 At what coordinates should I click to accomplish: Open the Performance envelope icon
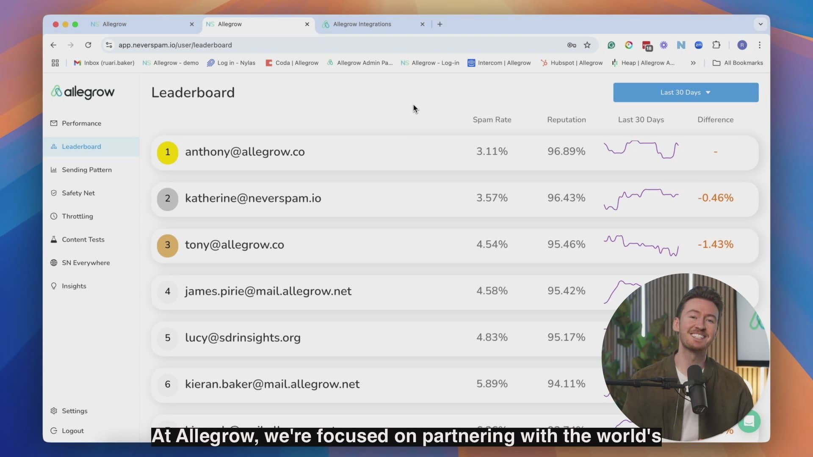54,123
